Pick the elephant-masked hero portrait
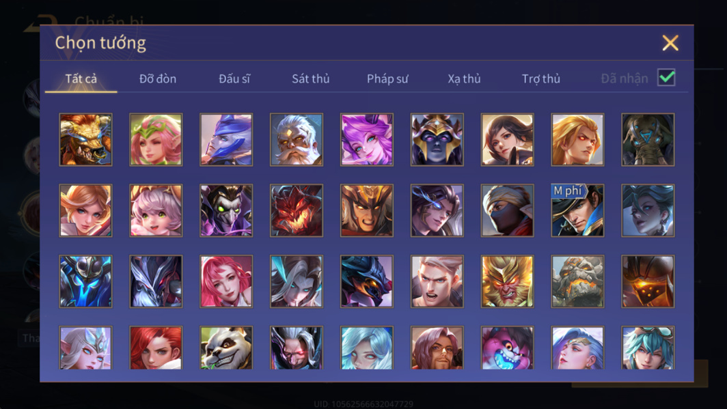Viewport: 727px width, 409px height. coord(648,139)
